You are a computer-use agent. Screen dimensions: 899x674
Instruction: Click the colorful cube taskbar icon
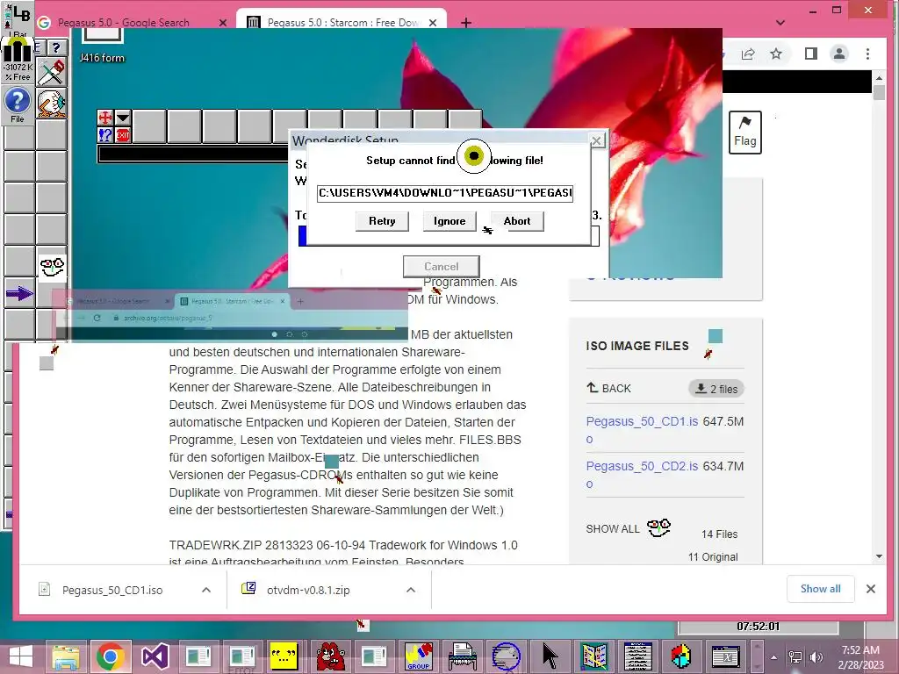pos(681,656)
